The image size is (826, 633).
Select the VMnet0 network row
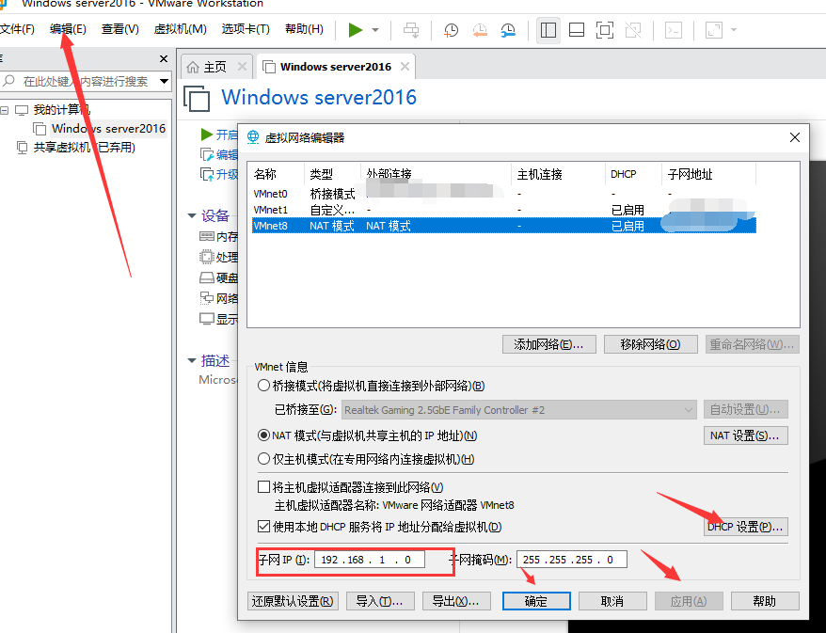pyautogui.click(x=503, y=194)
